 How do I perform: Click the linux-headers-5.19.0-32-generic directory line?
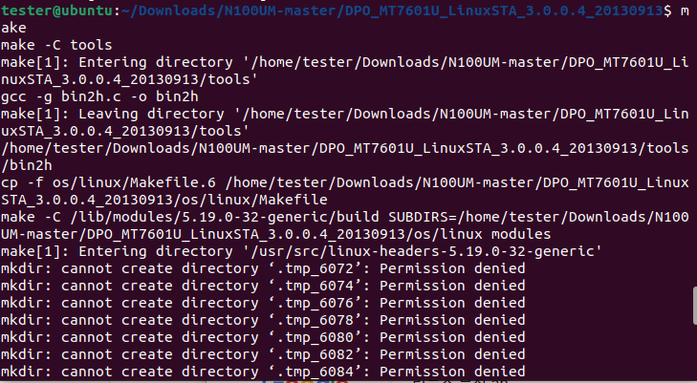301,251
